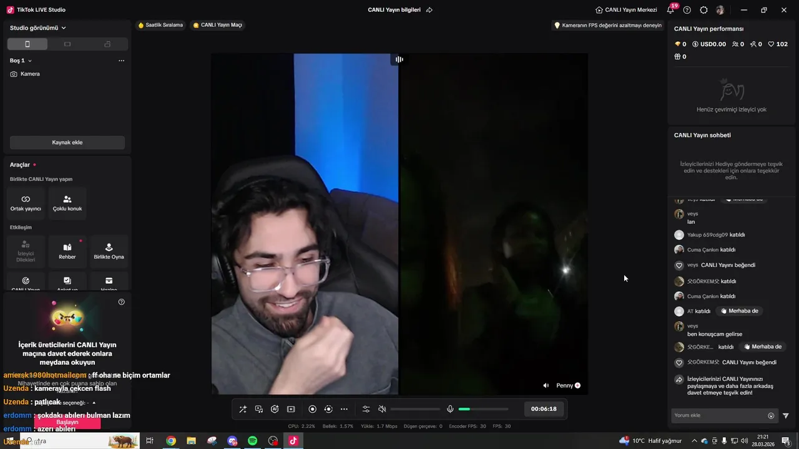Viewport: 799px width, 449px height.
Task: Select the portrait phone layout
Action: pos(27,44)
